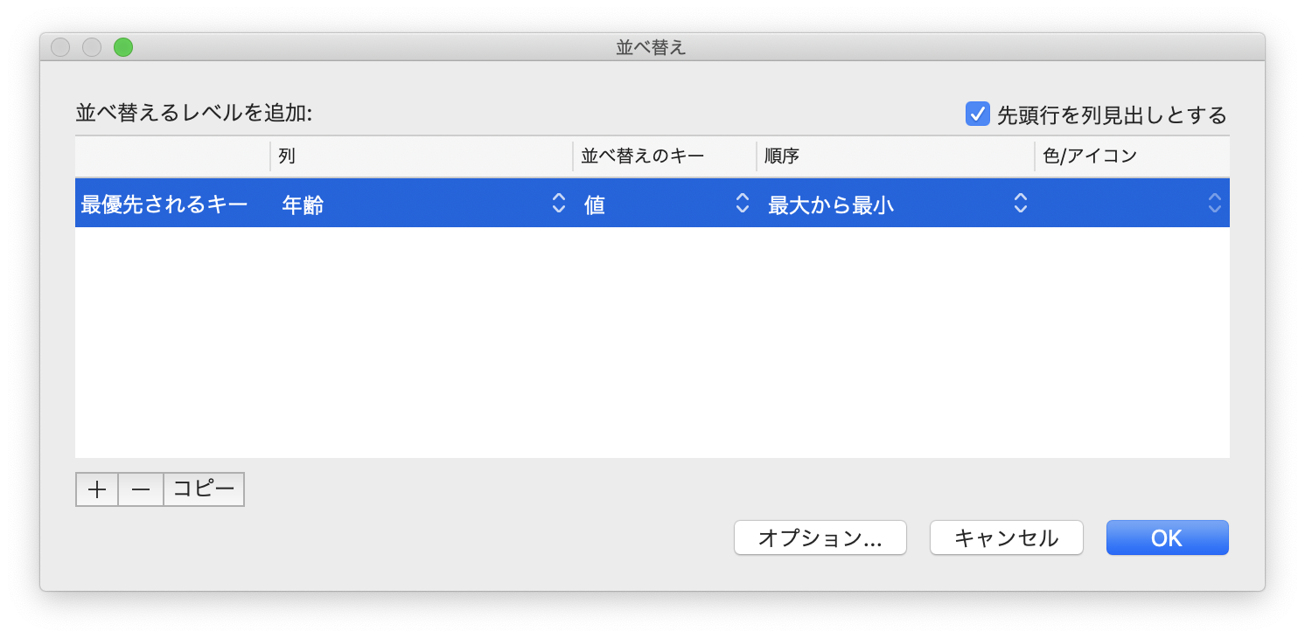Viewport: 1305px width, 638px height.
Task: Open the 年齢 column dropdown
Action: pos(423,205)
